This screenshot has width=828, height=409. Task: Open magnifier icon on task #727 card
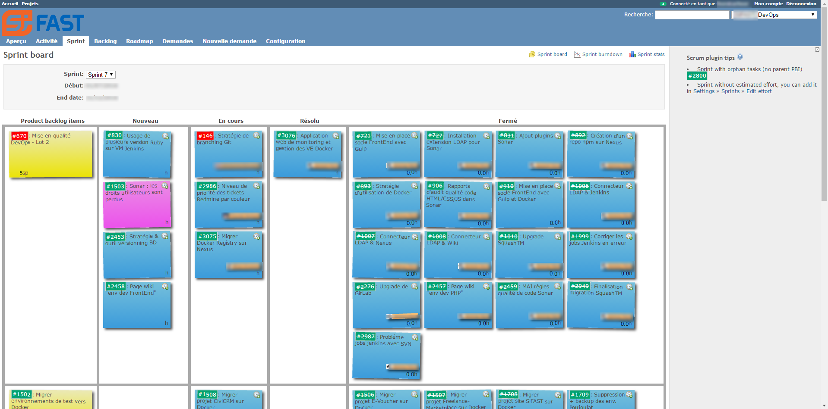tap(487, 136)
